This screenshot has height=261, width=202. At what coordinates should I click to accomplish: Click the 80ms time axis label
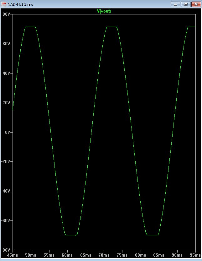141,255
